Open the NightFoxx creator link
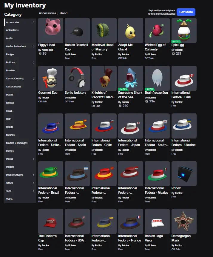The height and width of the screenshot is (257, 213). (47, 50)
